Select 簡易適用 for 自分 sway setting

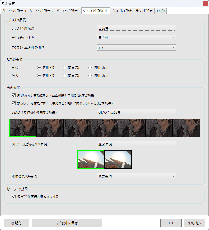(x=65, y=68)
